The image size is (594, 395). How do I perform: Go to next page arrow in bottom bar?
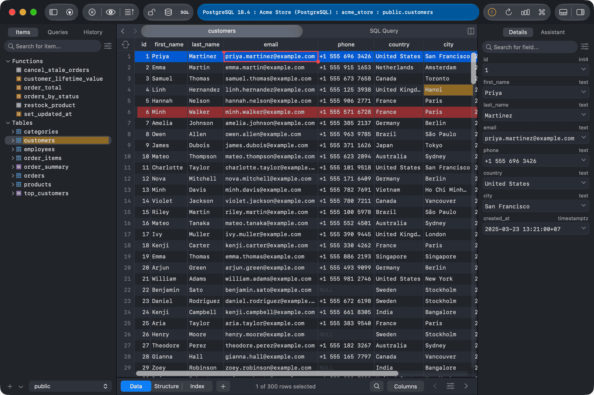click(x=466, y=386)
